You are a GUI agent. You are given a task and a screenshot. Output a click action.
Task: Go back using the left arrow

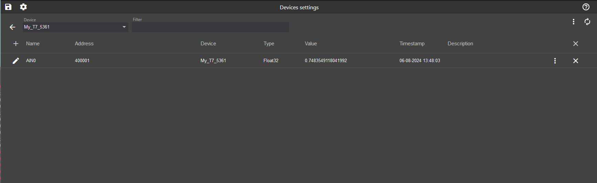pyautogui.click(x=12, y=27)
